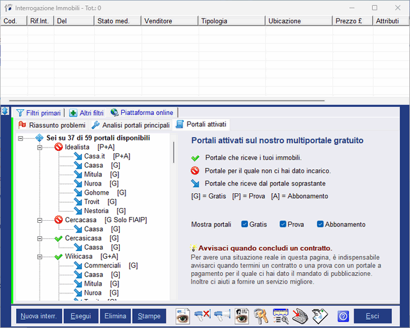Image resolution: width=410 pixels, height=328 pixels.
Task: Collapse the Wikicasa portal node
Action: pos(40,256)
